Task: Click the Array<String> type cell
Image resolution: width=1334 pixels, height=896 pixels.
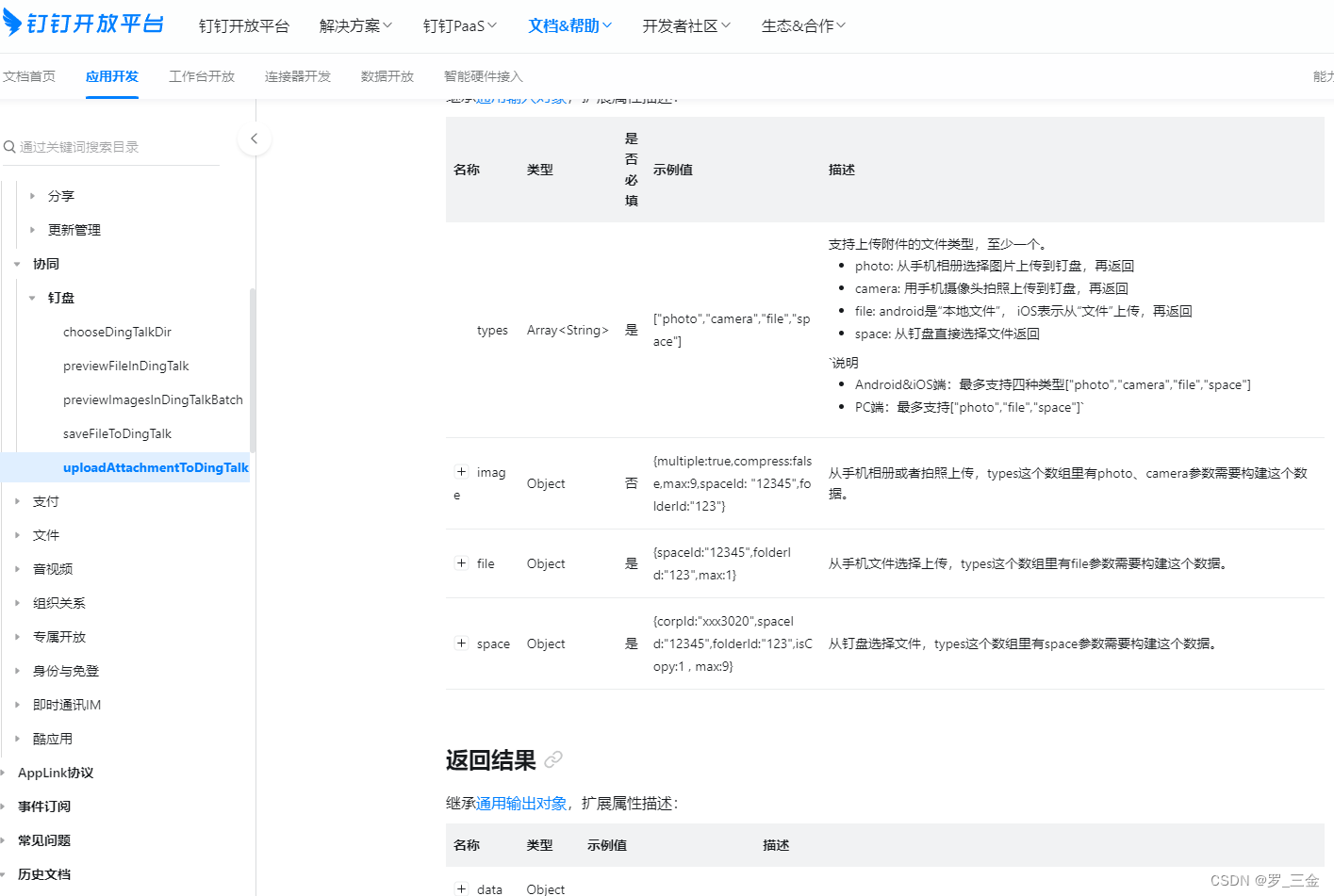Action: pos(568,330)
